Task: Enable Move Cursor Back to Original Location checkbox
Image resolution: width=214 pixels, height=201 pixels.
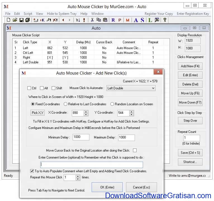Action: 135,150
